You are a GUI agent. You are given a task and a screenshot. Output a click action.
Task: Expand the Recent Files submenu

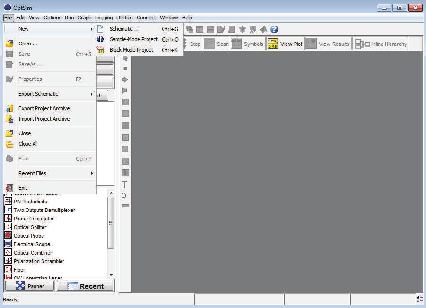tap(50, 173)
